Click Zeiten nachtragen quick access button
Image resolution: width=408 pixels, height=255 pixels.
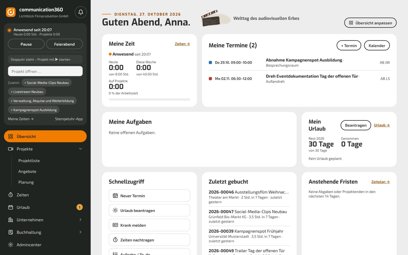click(x=149, y=240)
